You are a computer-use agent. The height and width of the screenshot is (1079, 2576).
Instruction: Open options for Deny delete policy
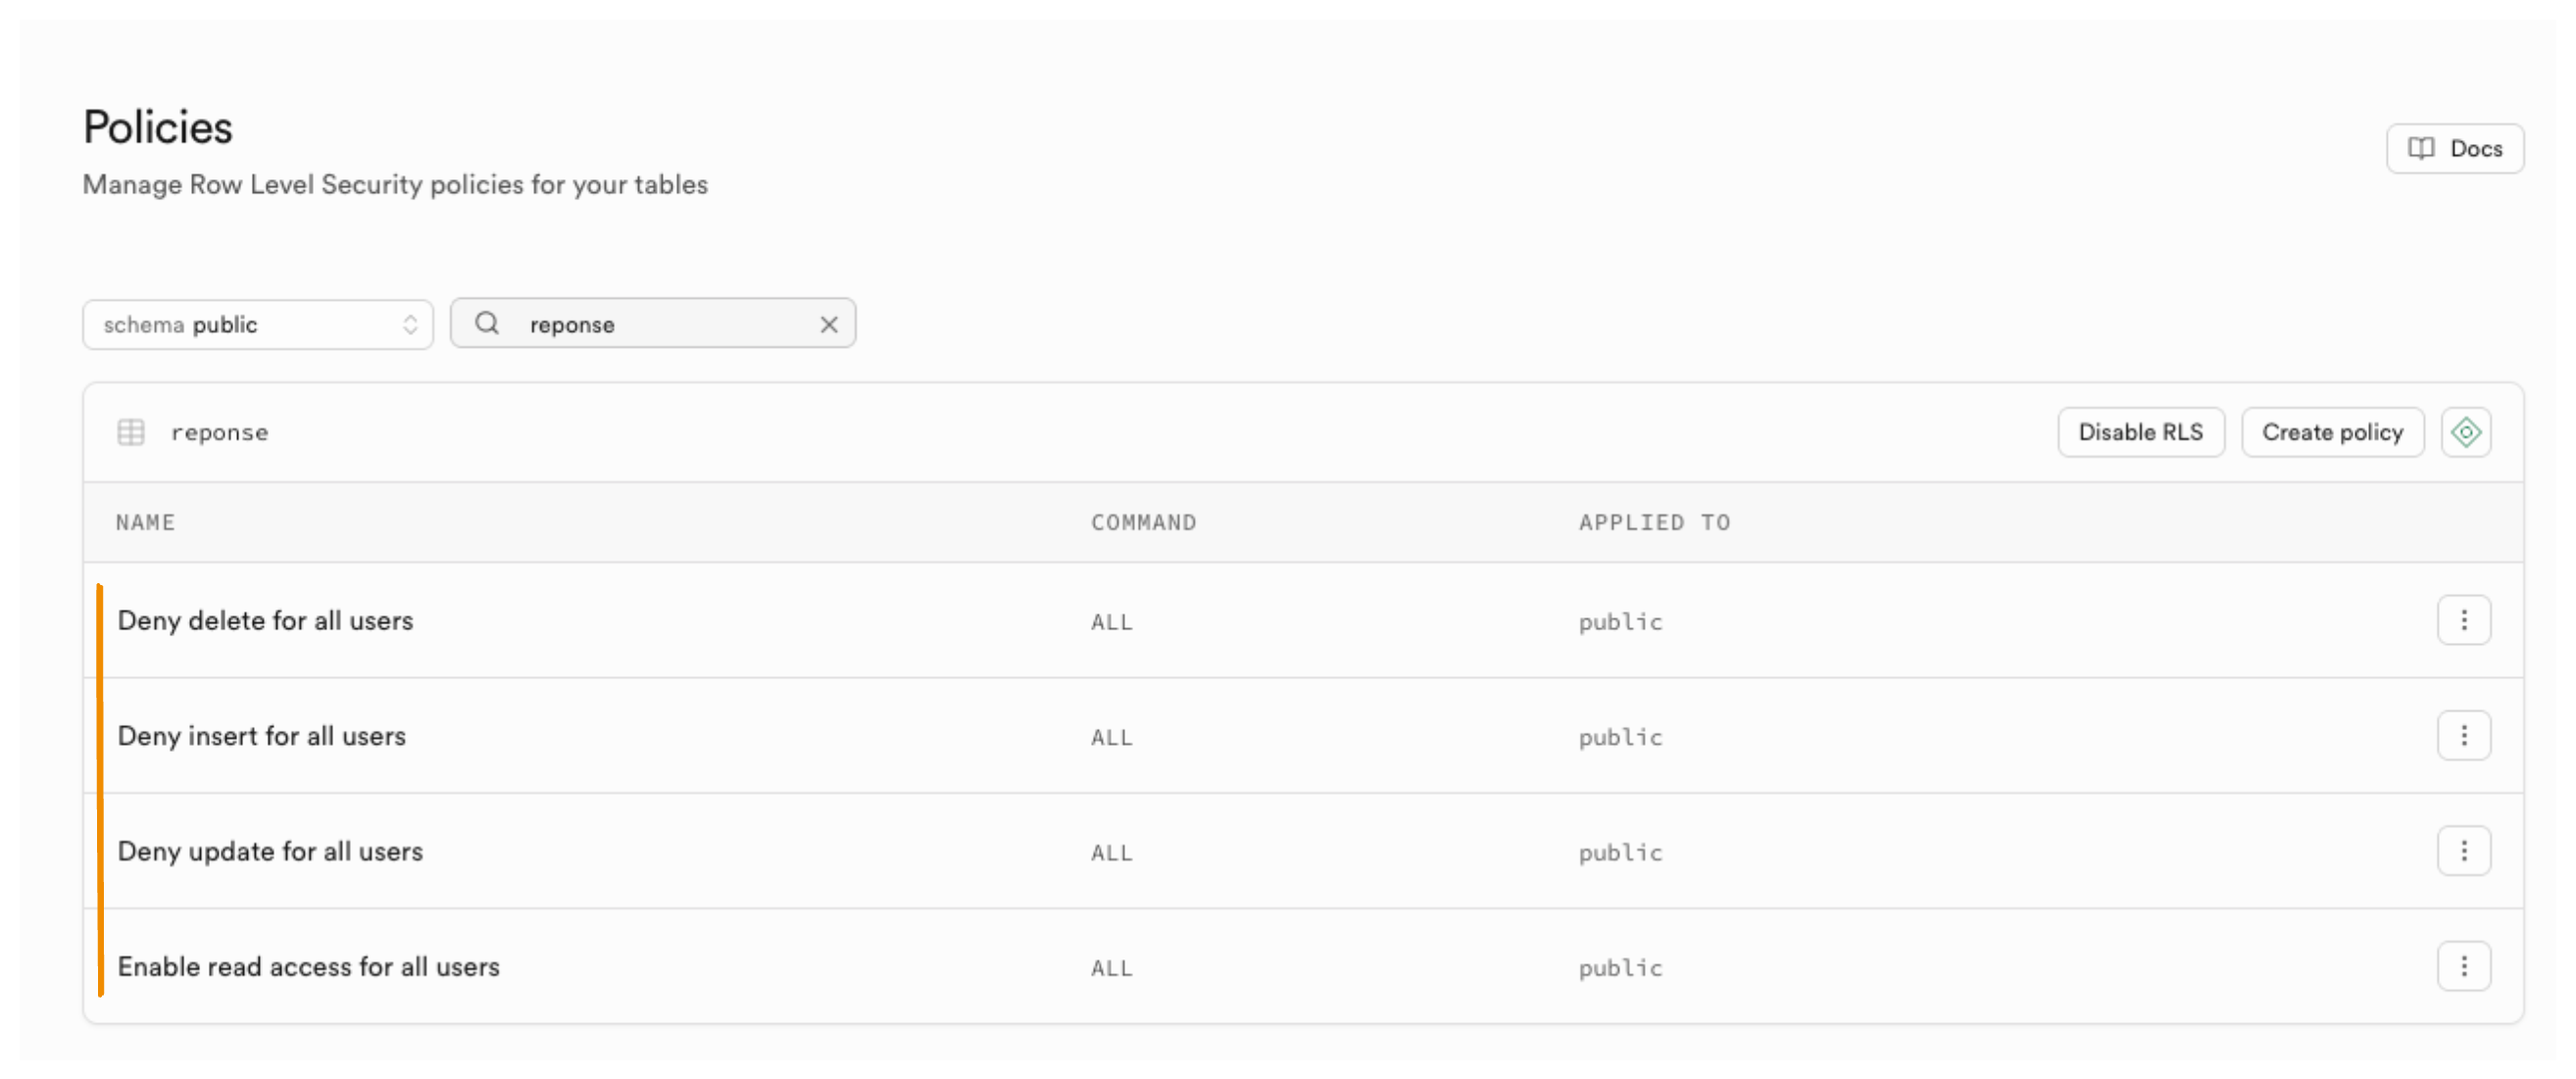[x=2464, y=621]
